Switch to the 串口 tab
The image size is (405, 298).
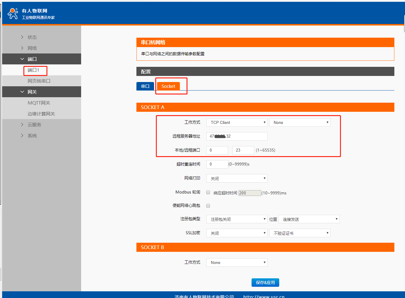tap(145, 86)
